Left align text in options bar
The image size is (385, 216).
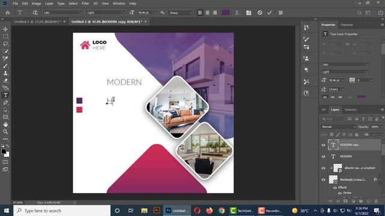coord(200,13)
